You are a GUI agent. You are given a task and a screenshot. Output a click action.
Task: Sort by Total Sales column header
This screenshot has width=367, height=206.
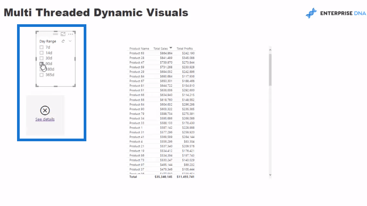161,48
